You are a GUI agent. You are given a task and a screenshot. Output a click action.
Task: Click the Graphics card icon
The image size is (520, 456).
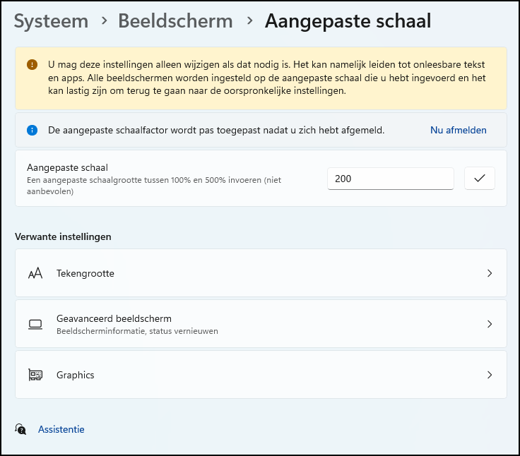click(x=35, y=375)
